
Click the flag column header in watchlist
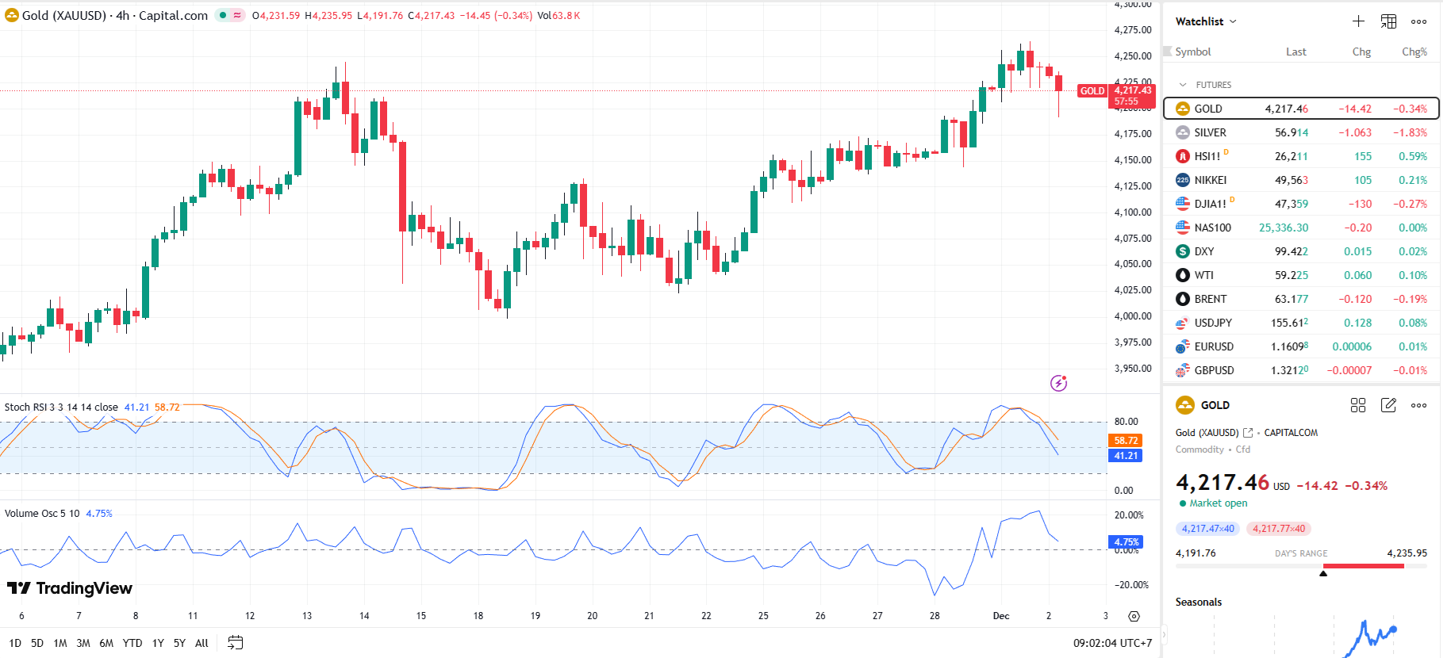click(1167, 52)
